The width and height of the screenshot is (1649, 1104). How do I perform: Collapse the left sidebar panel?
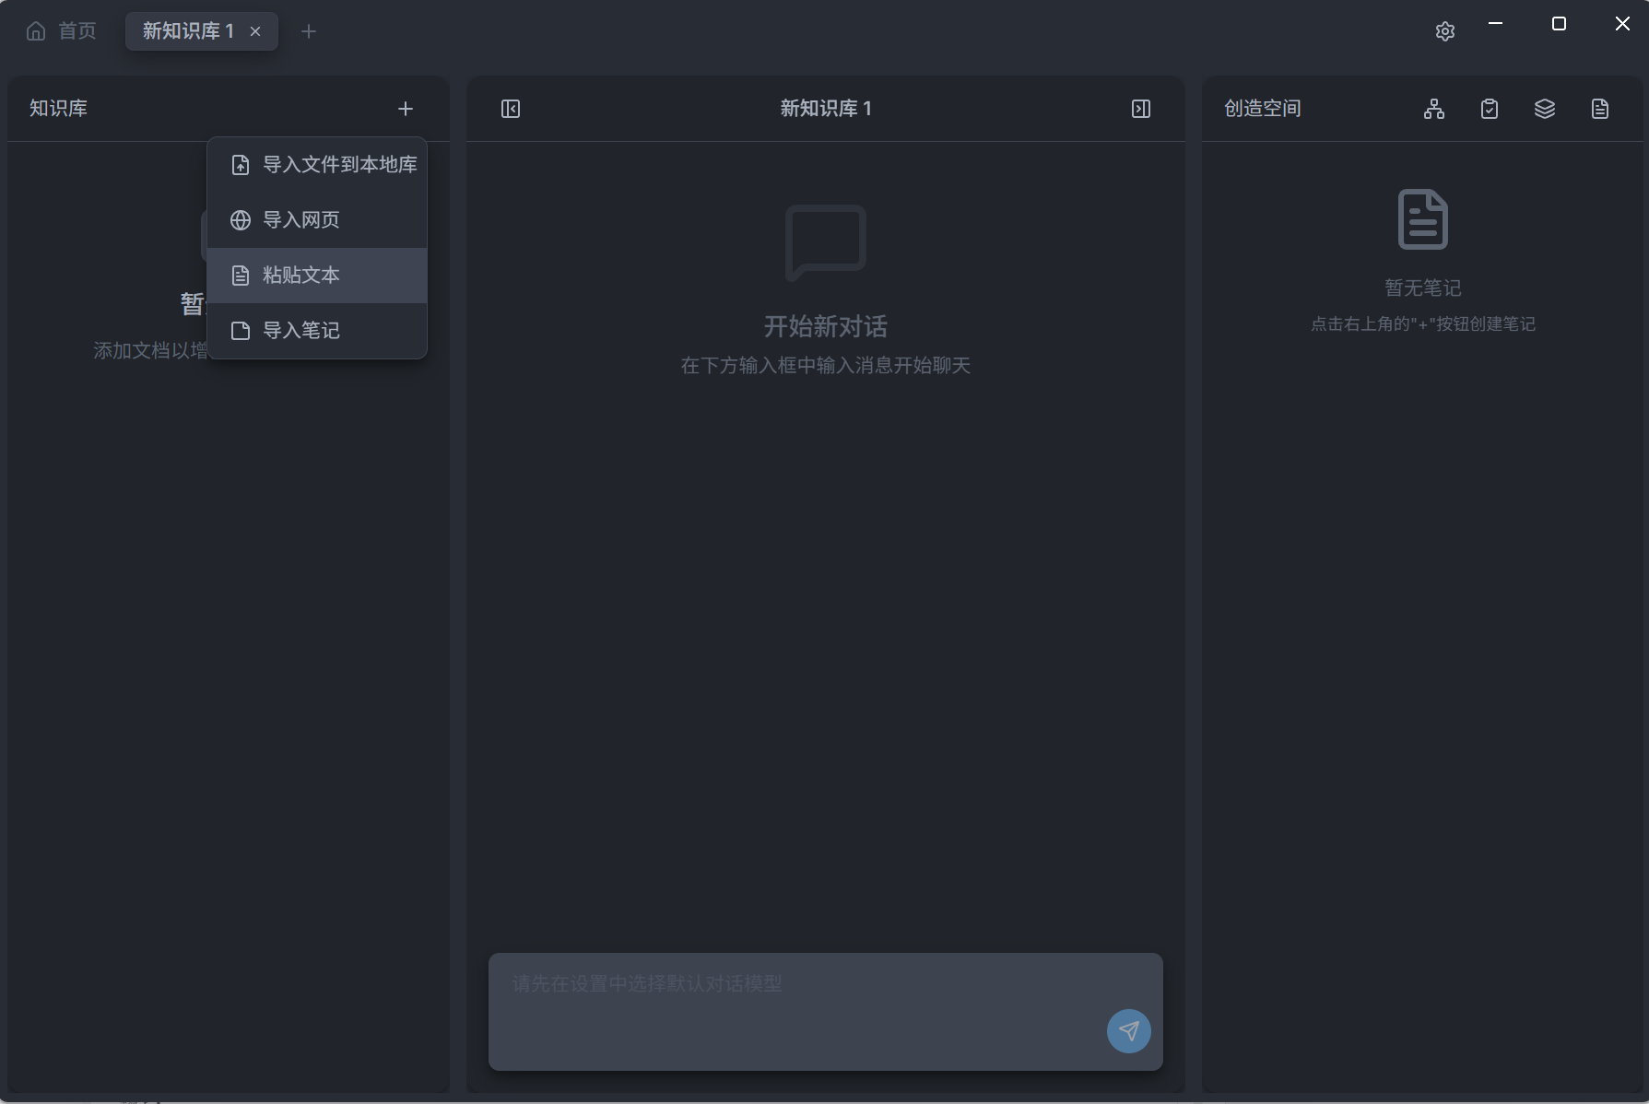tap(511, 109)
